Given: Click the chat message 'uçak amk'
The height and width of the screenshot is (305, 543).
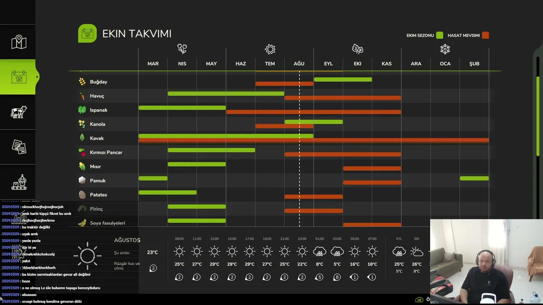Looking at the screenshot, I should coord(30,234).
